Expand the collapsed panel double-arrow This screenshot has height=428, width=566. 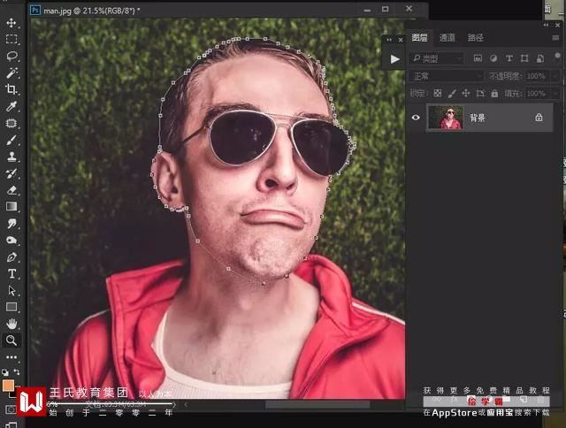tap(389, 40)
